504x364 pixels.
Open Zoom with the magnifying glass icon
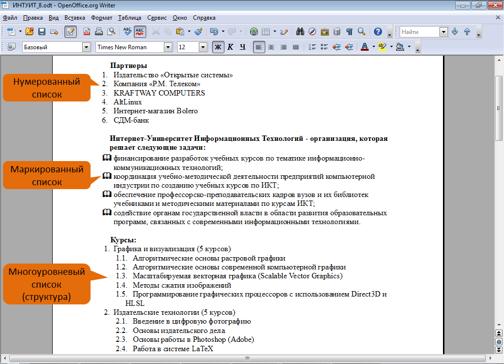click(x=362, y=32)
